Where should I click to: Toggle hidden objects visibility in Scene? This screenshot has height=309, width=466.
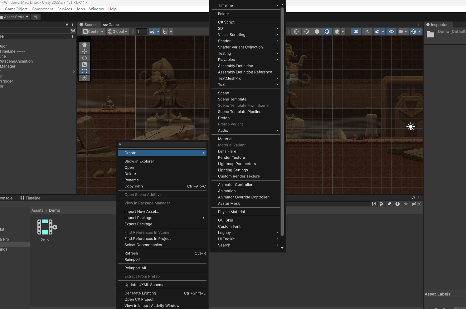pyautogui.click(x=391, y=31)
